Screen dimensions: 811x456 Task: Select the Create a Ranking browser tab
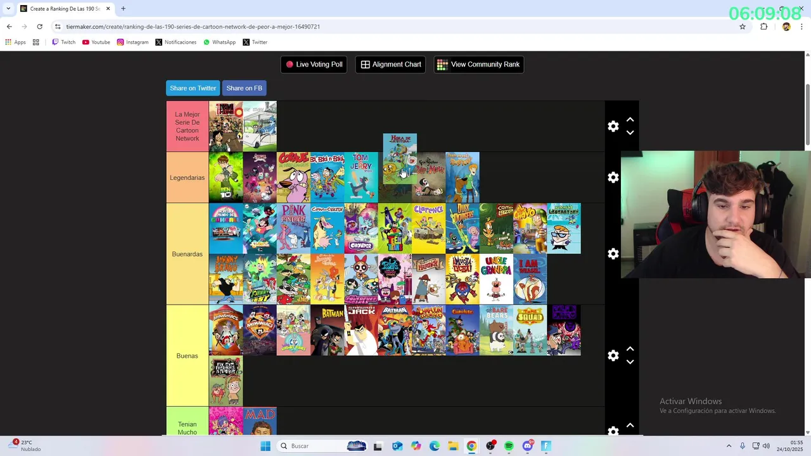65,9
